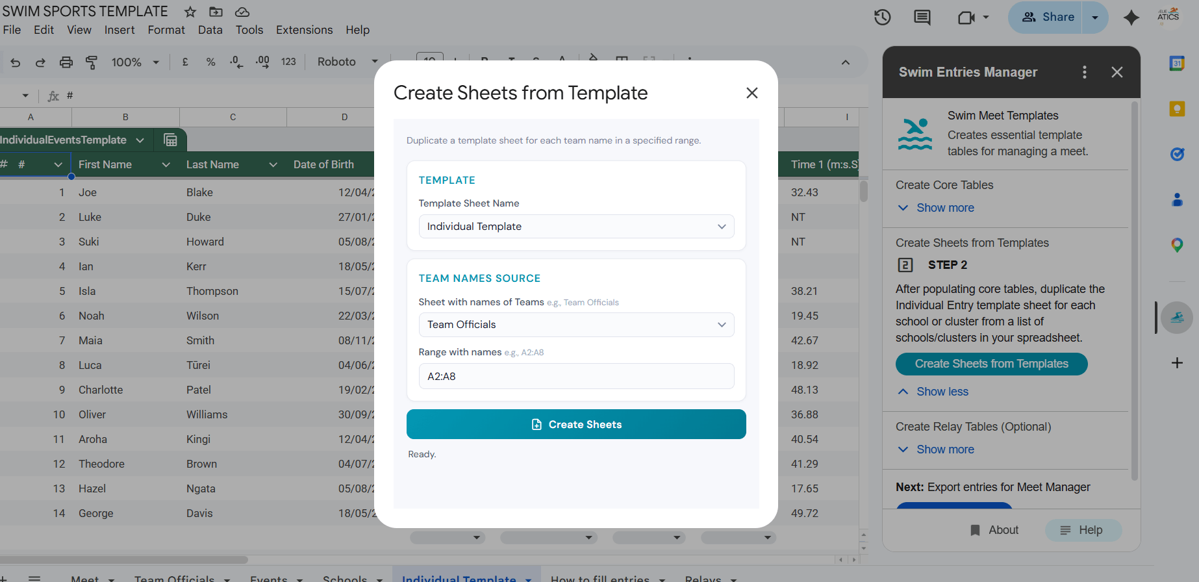Decrease decimal places
The image size is (1199, 582).
[x=236, y=62]
